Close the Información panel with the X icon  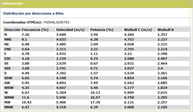(190, 3)
